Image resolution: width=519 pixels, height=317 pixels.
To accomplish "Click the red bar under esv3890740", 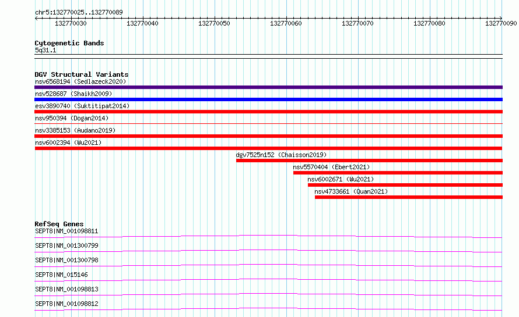I will point(268,112).
